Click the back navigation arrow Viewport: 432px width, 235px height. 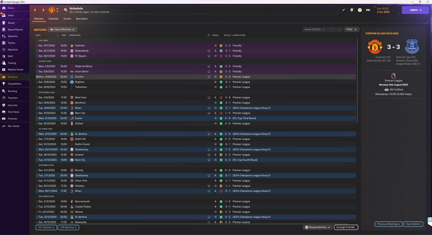pyautogui.click(x=35, y=10)
